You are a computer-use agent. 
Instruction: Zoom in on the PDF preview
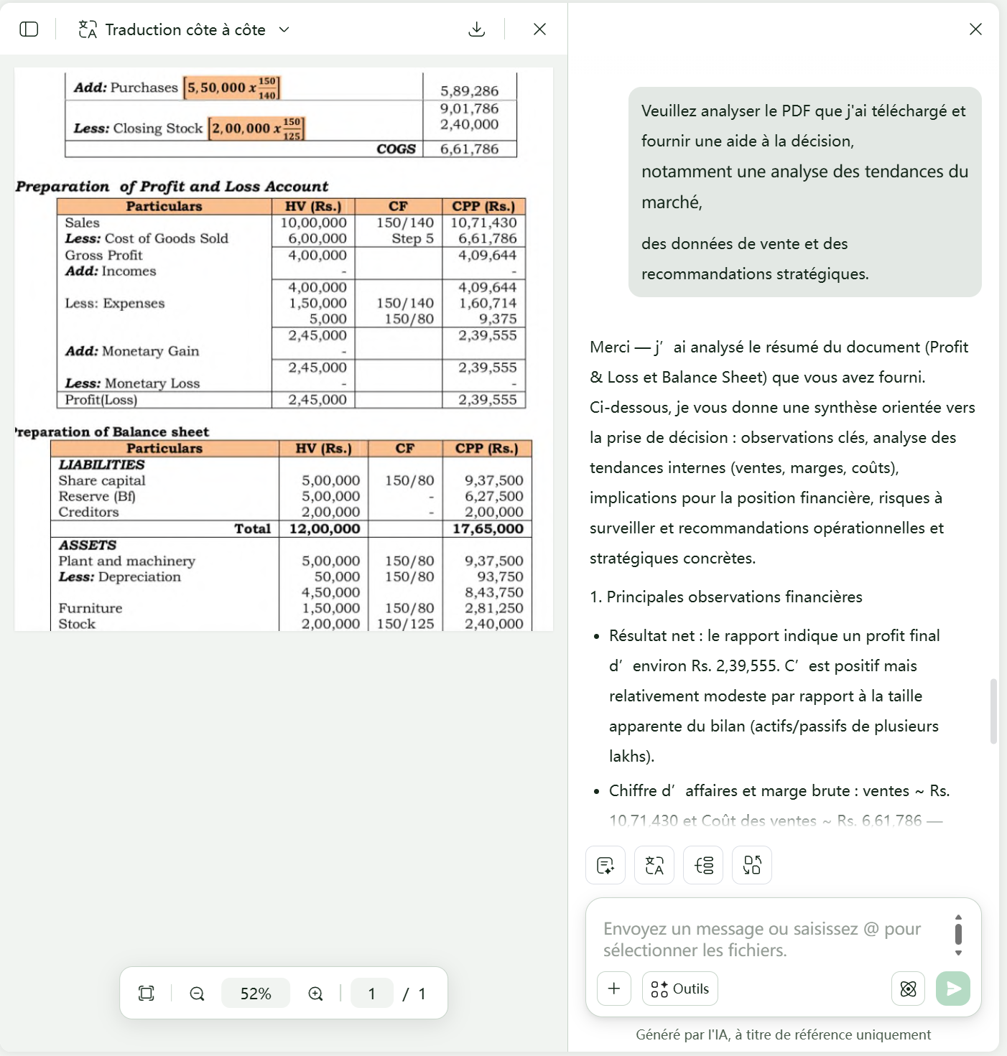tap(316, 994)
